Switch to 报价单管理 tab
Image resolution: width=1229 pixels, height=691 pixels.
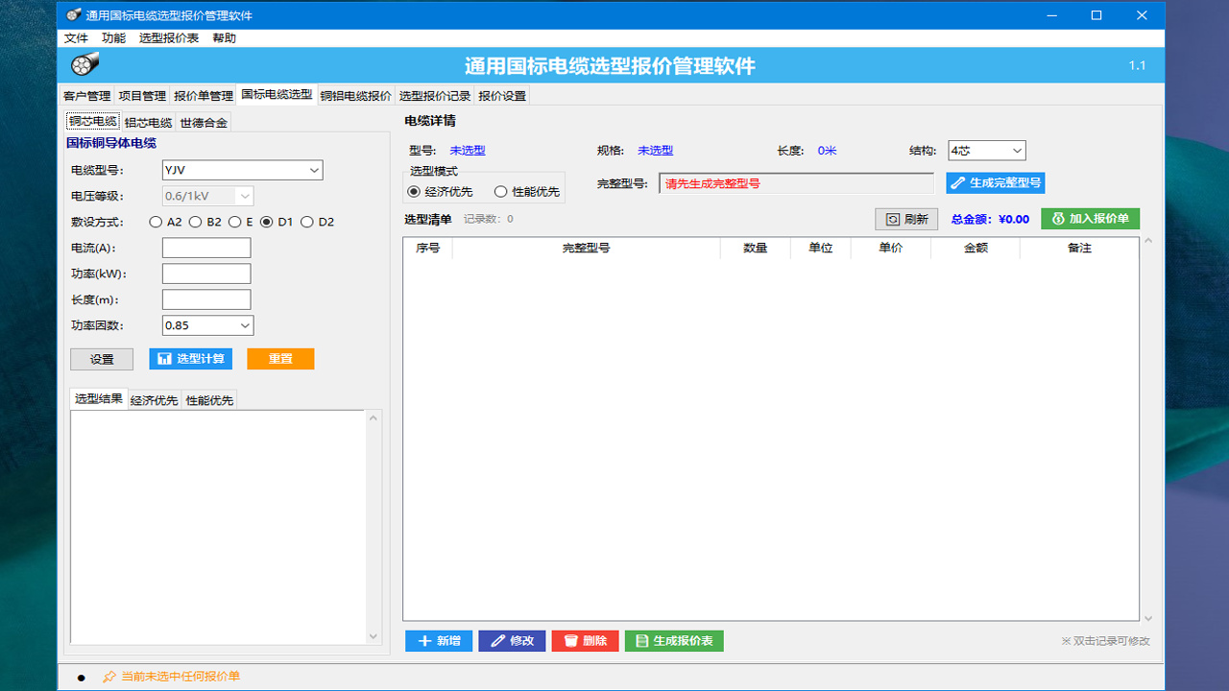click(x=204, y=96)
